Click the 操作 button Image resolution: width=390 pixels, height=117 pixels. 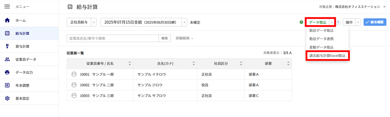[349, 22]
